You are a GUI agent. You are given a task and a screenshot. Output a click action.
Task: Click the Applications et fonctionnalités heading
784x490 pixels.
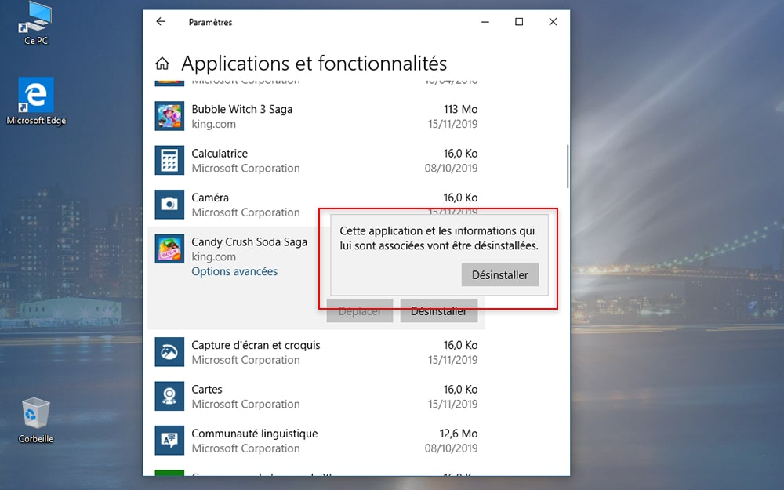pyautogui.click(x=314, y=64)
